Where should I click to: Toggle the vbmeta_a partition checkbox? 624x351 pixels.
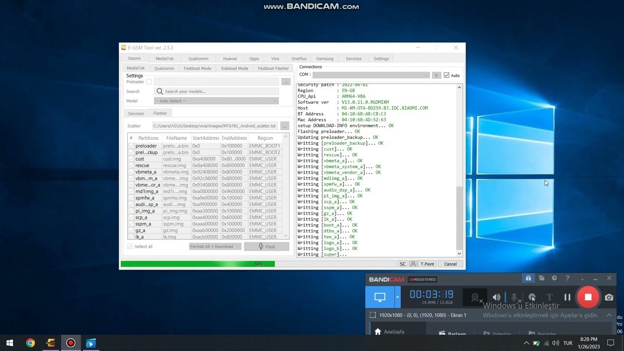tap(131, 172)
